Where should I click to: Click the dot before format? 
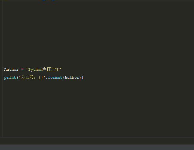click(47, 79)
